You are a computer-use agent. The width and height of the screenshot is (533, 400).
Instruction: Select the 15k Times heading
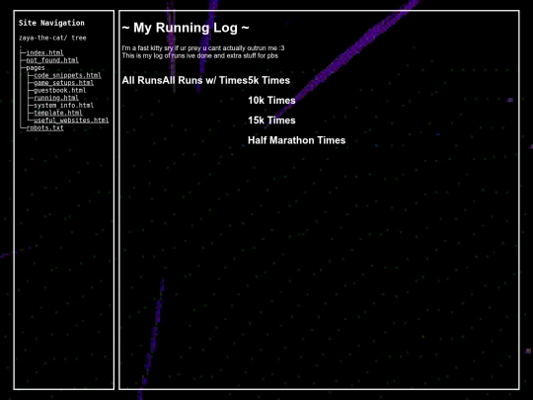pyautogui.click(x=271, y=120)
